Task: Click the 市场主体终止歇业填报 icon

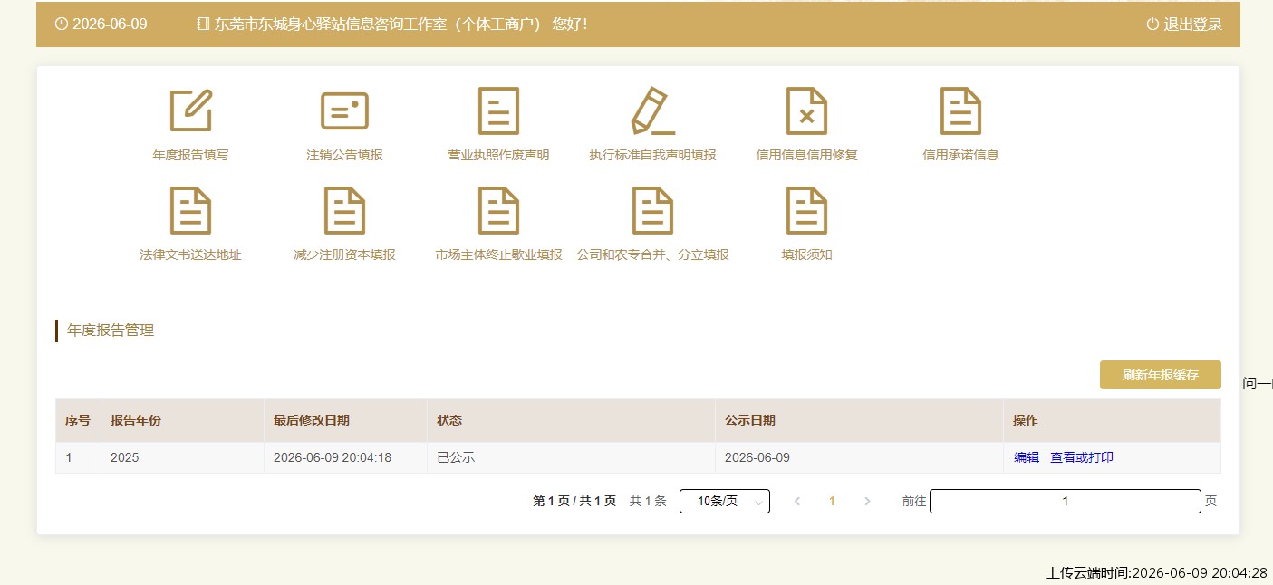Action: (498, 210)
